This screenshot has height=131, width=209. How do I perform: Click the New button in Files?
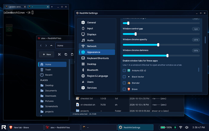47,54
